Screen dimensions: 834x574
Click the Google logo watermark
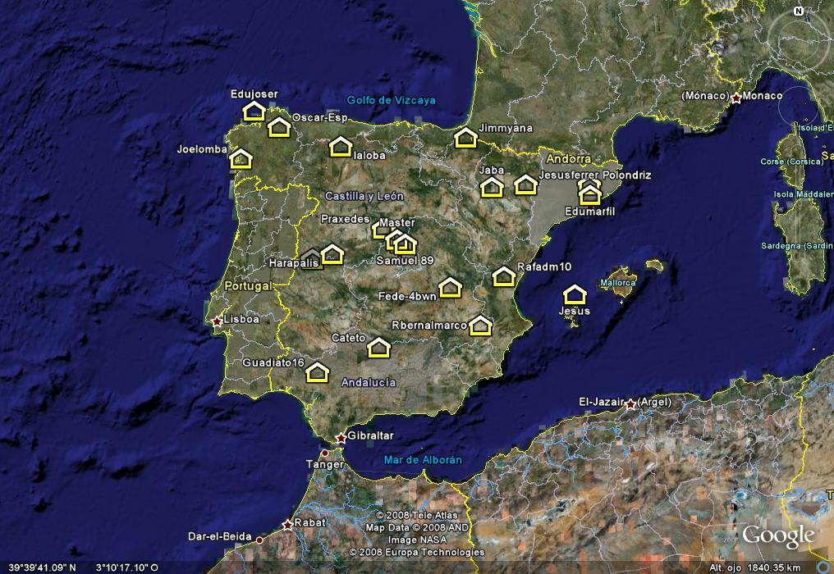coord(777,536)
